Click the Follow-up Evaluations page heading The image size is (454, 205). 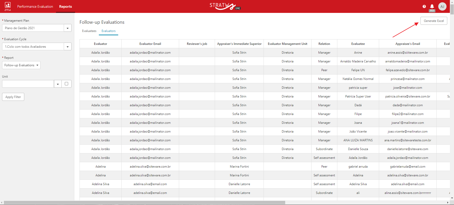[x=102, y=22]
